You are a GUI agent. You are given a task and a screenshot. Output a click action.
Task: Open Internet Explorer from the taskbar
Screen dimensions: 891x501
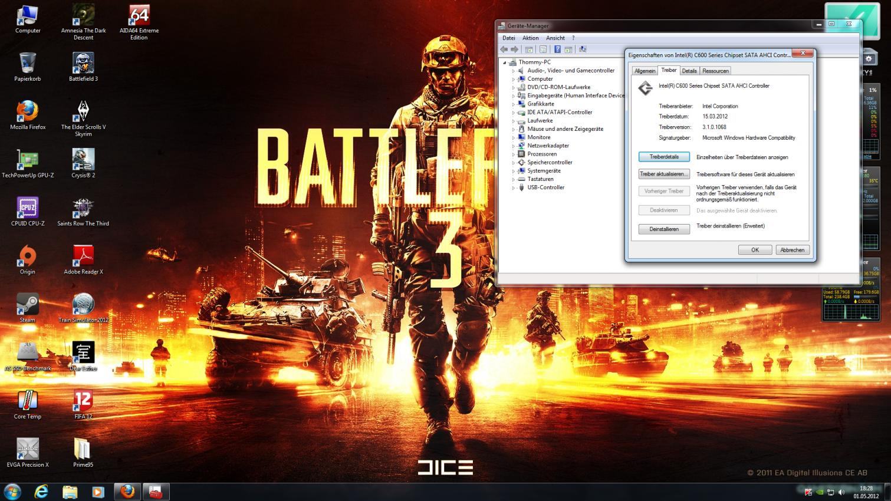point(41,491)
